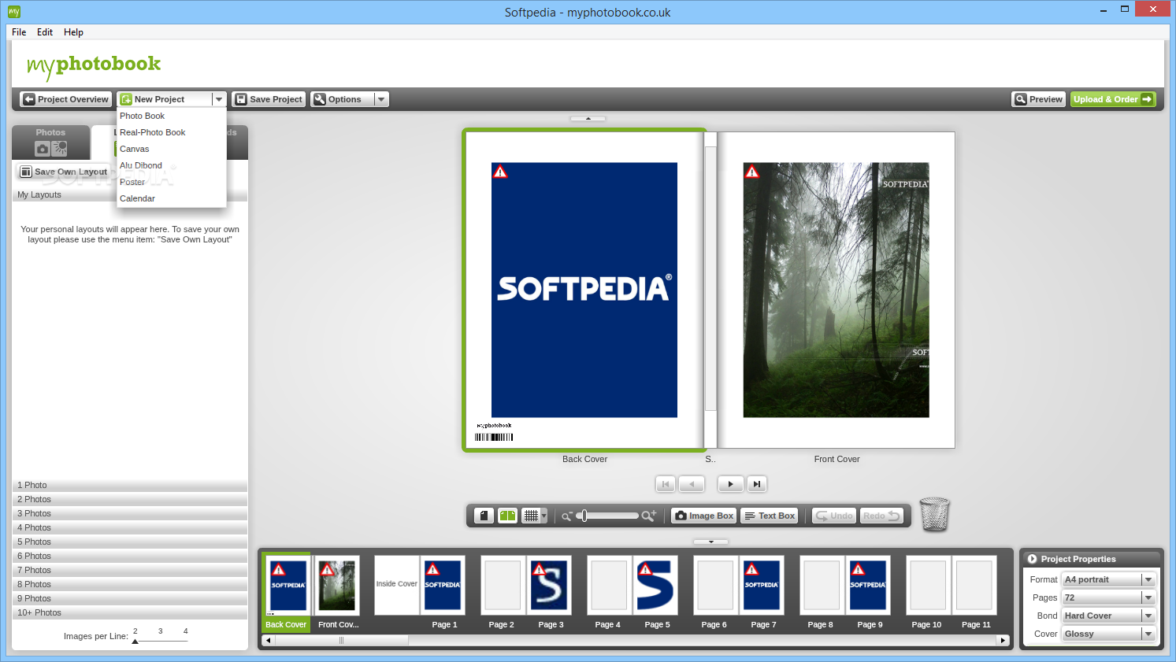The image size is (1176, 662).
Task: Expand the 4 Photos layouts section
Action: point(130,527)
